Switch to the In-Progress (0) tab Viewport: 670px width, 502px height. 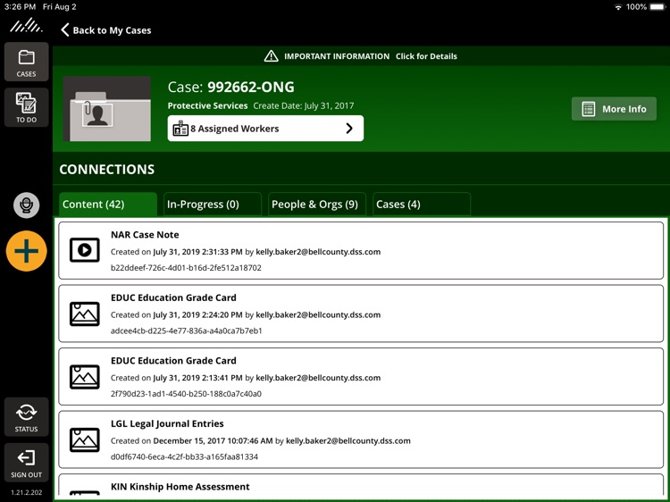point(213,205)
